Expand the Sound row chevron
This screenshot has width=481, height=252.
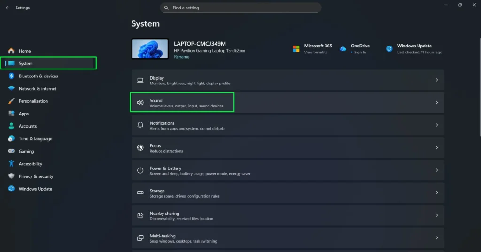[x=437, y=103]
